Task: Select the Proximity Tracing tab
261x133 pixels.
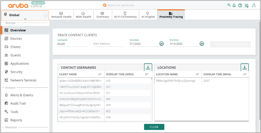Action: tap(171, 15)
